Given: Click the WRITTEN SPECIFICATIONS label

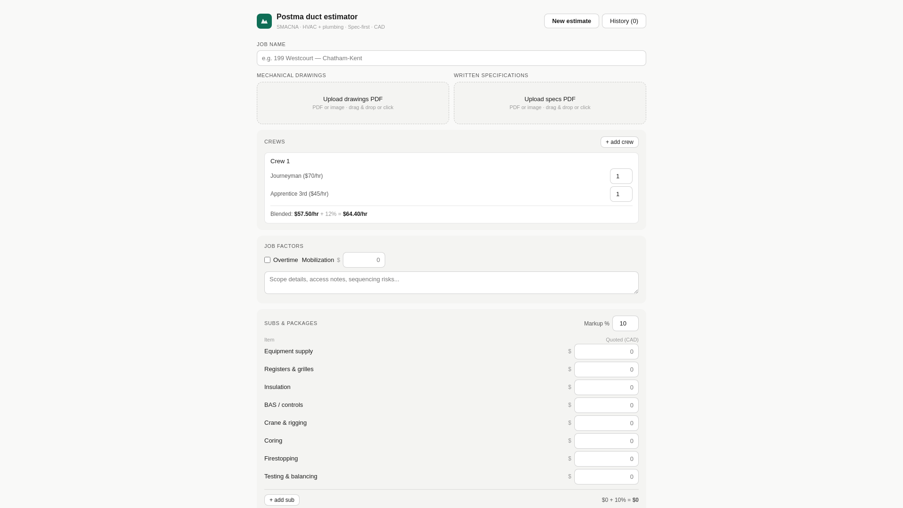Looking at the screenshot, I should tap(491, 76).
